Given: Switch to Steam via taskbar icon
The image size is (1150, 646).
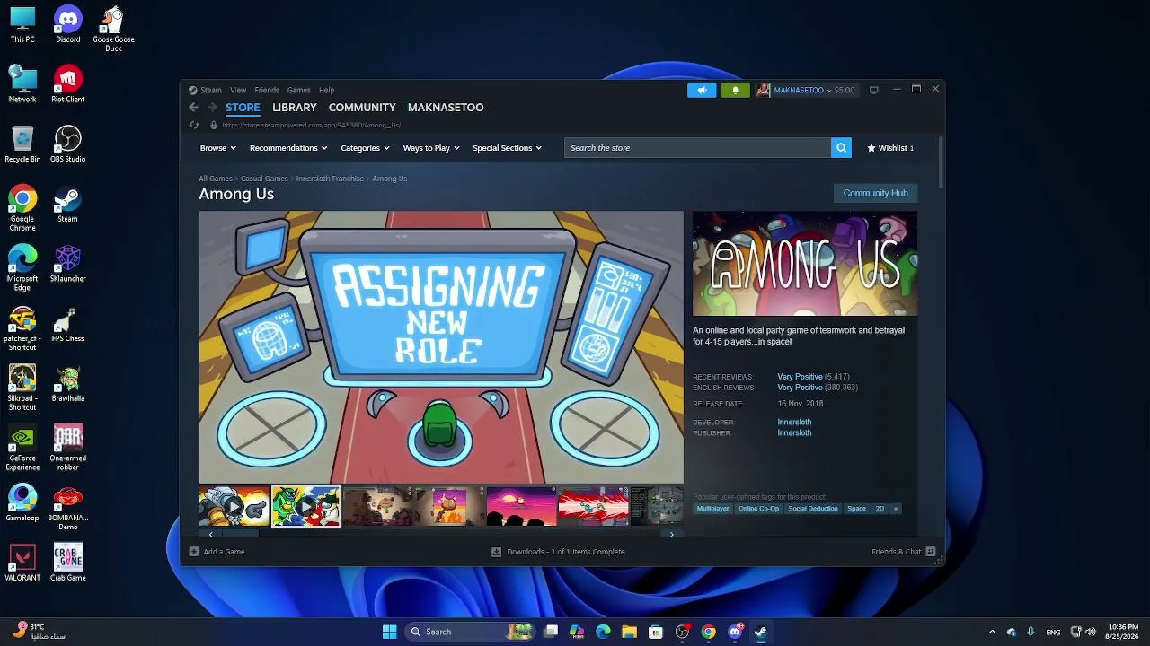Looking at the screenshot, I should point(761,632).
